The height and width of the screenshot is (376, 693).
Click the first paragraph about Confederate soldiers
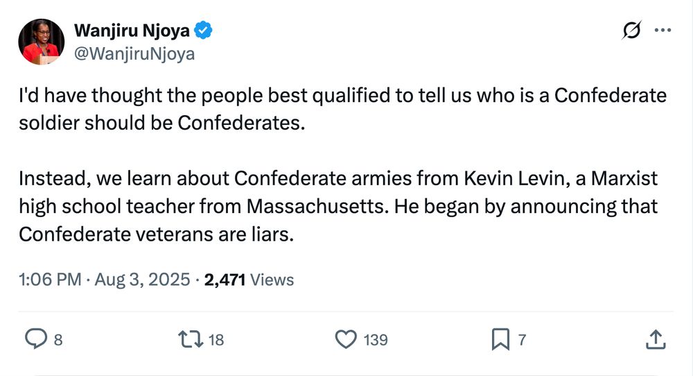[342, 109]
